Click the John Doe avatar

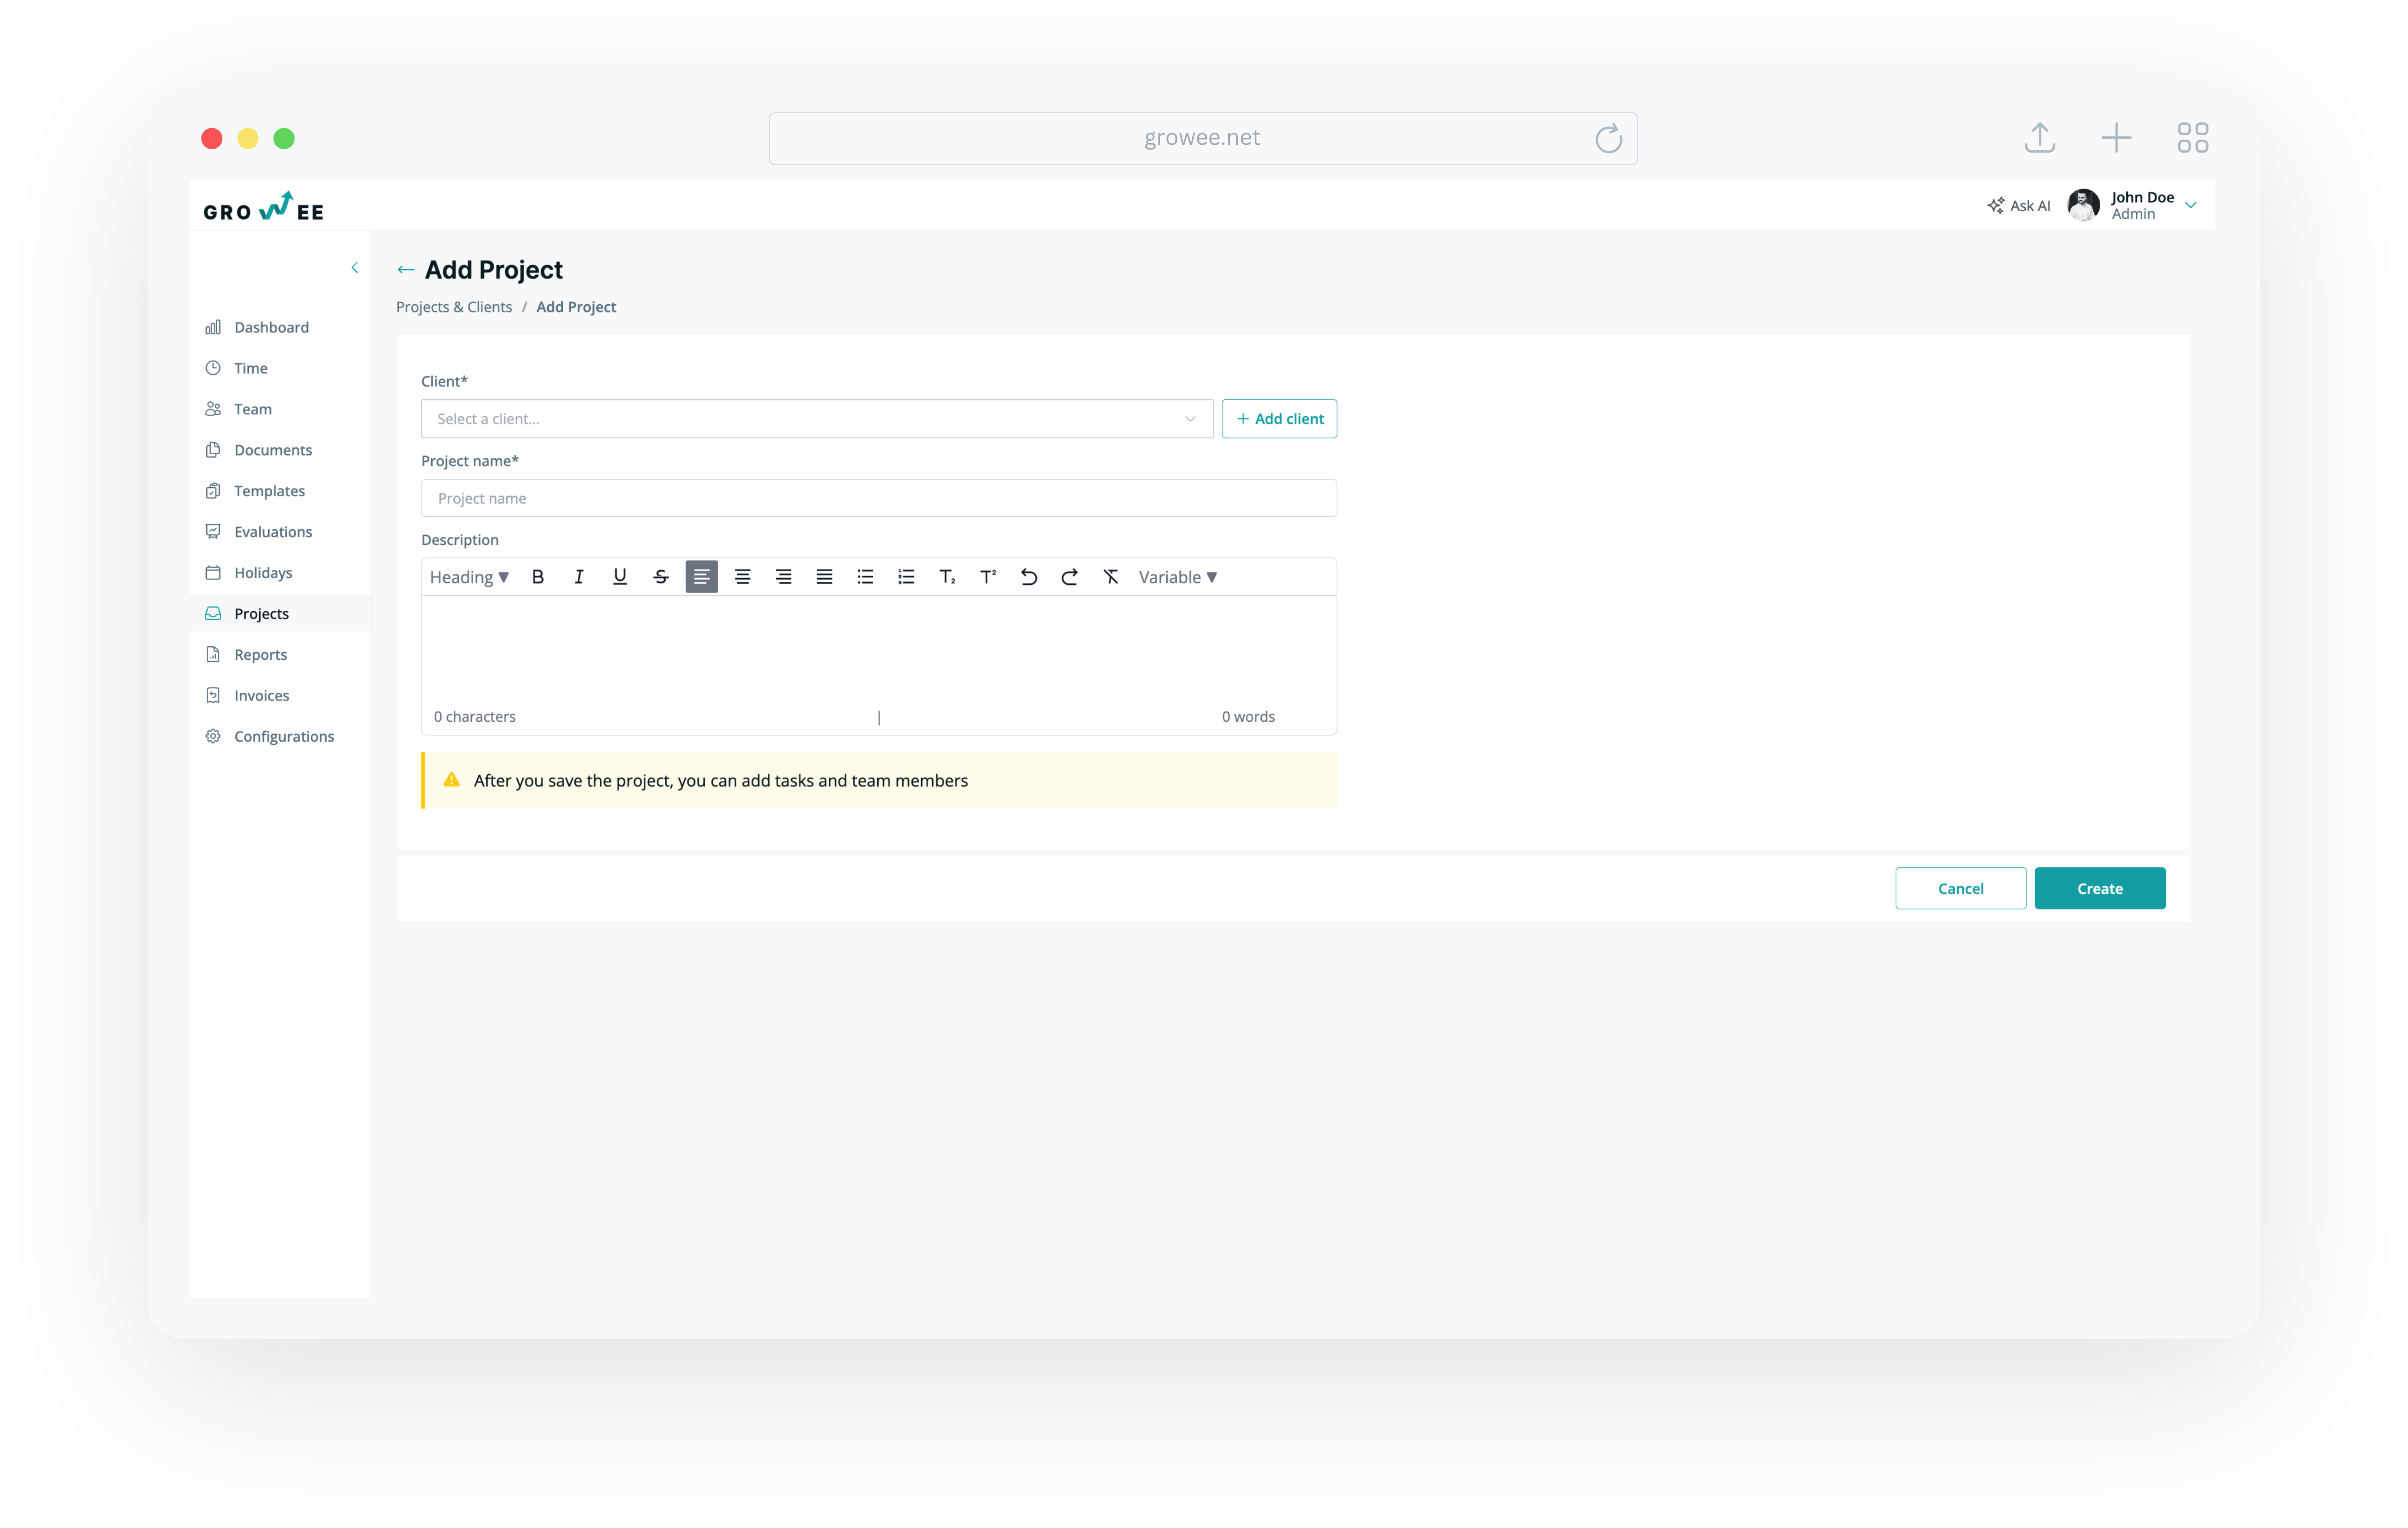point(2084,205)
